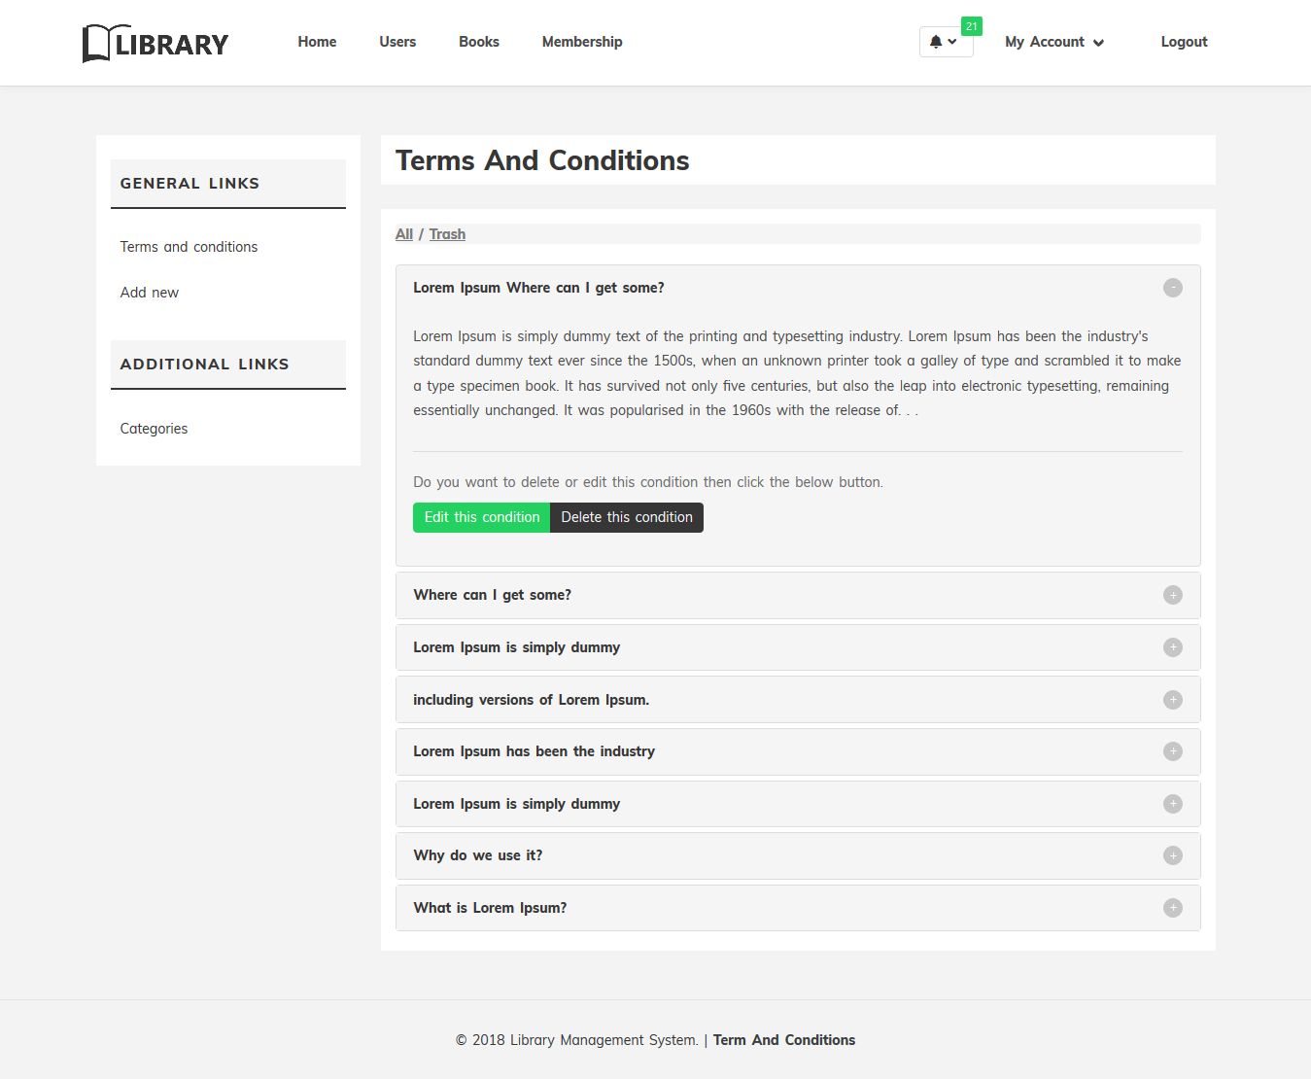Click the Edit this condition button
Viewport: 1311px width, 1079px height.
[482, 517]
